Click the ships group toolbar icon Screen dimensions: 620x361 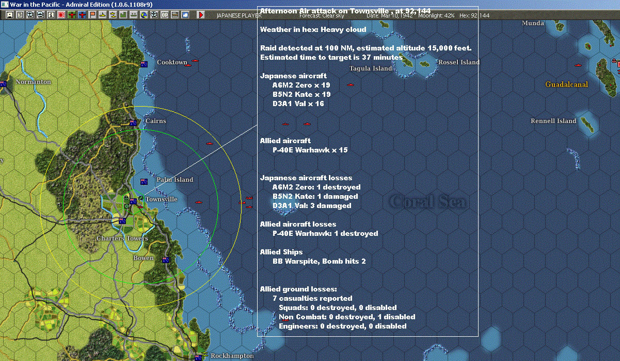point(113,15)
